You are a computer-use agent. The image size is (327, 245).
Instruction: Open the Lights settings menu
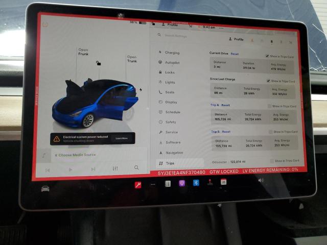167,82
